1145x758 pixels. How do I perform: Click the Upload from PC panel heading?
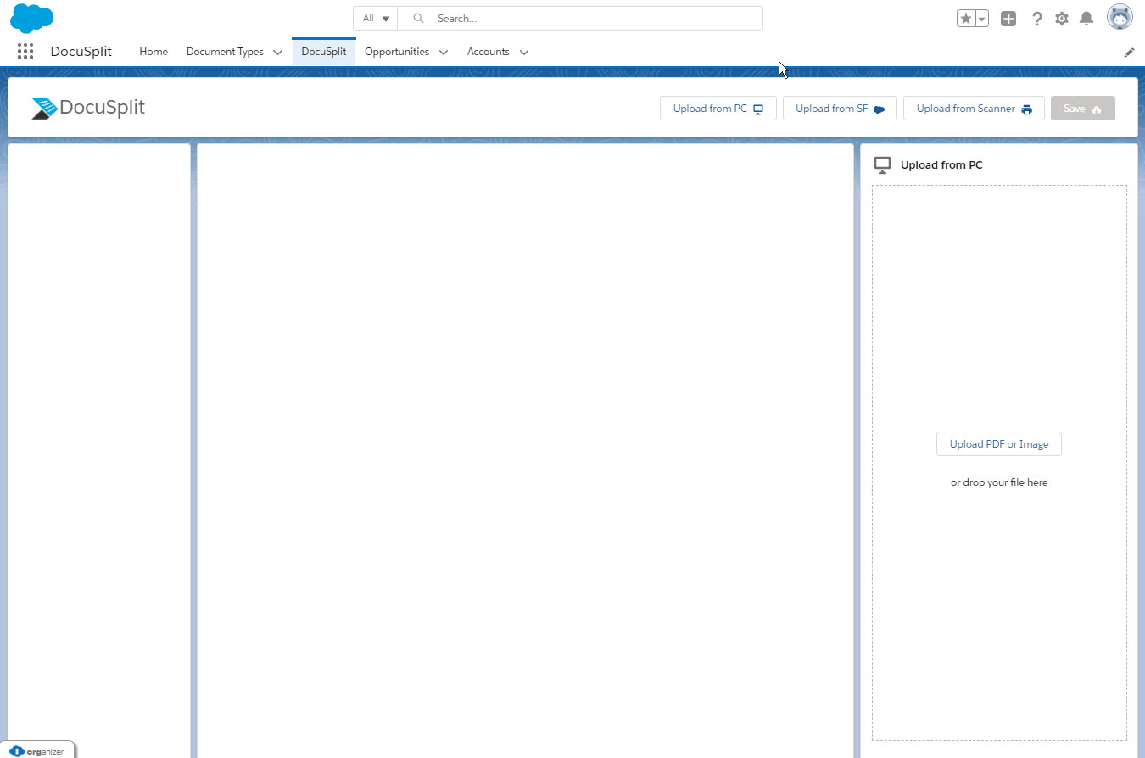(941, 165)
